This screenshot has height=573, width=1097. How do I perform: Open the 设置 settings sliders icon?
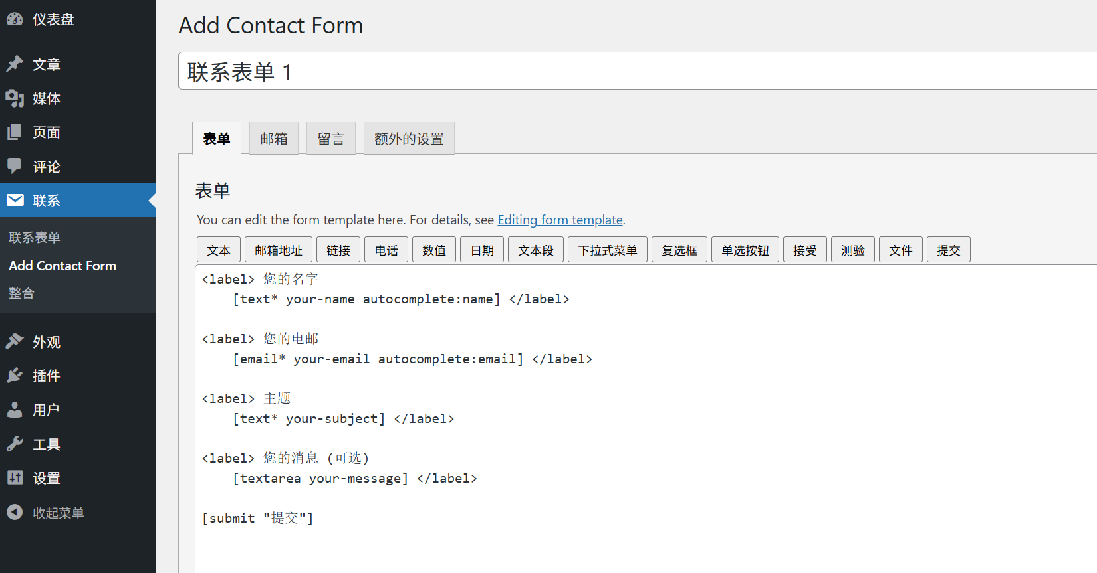15,477
